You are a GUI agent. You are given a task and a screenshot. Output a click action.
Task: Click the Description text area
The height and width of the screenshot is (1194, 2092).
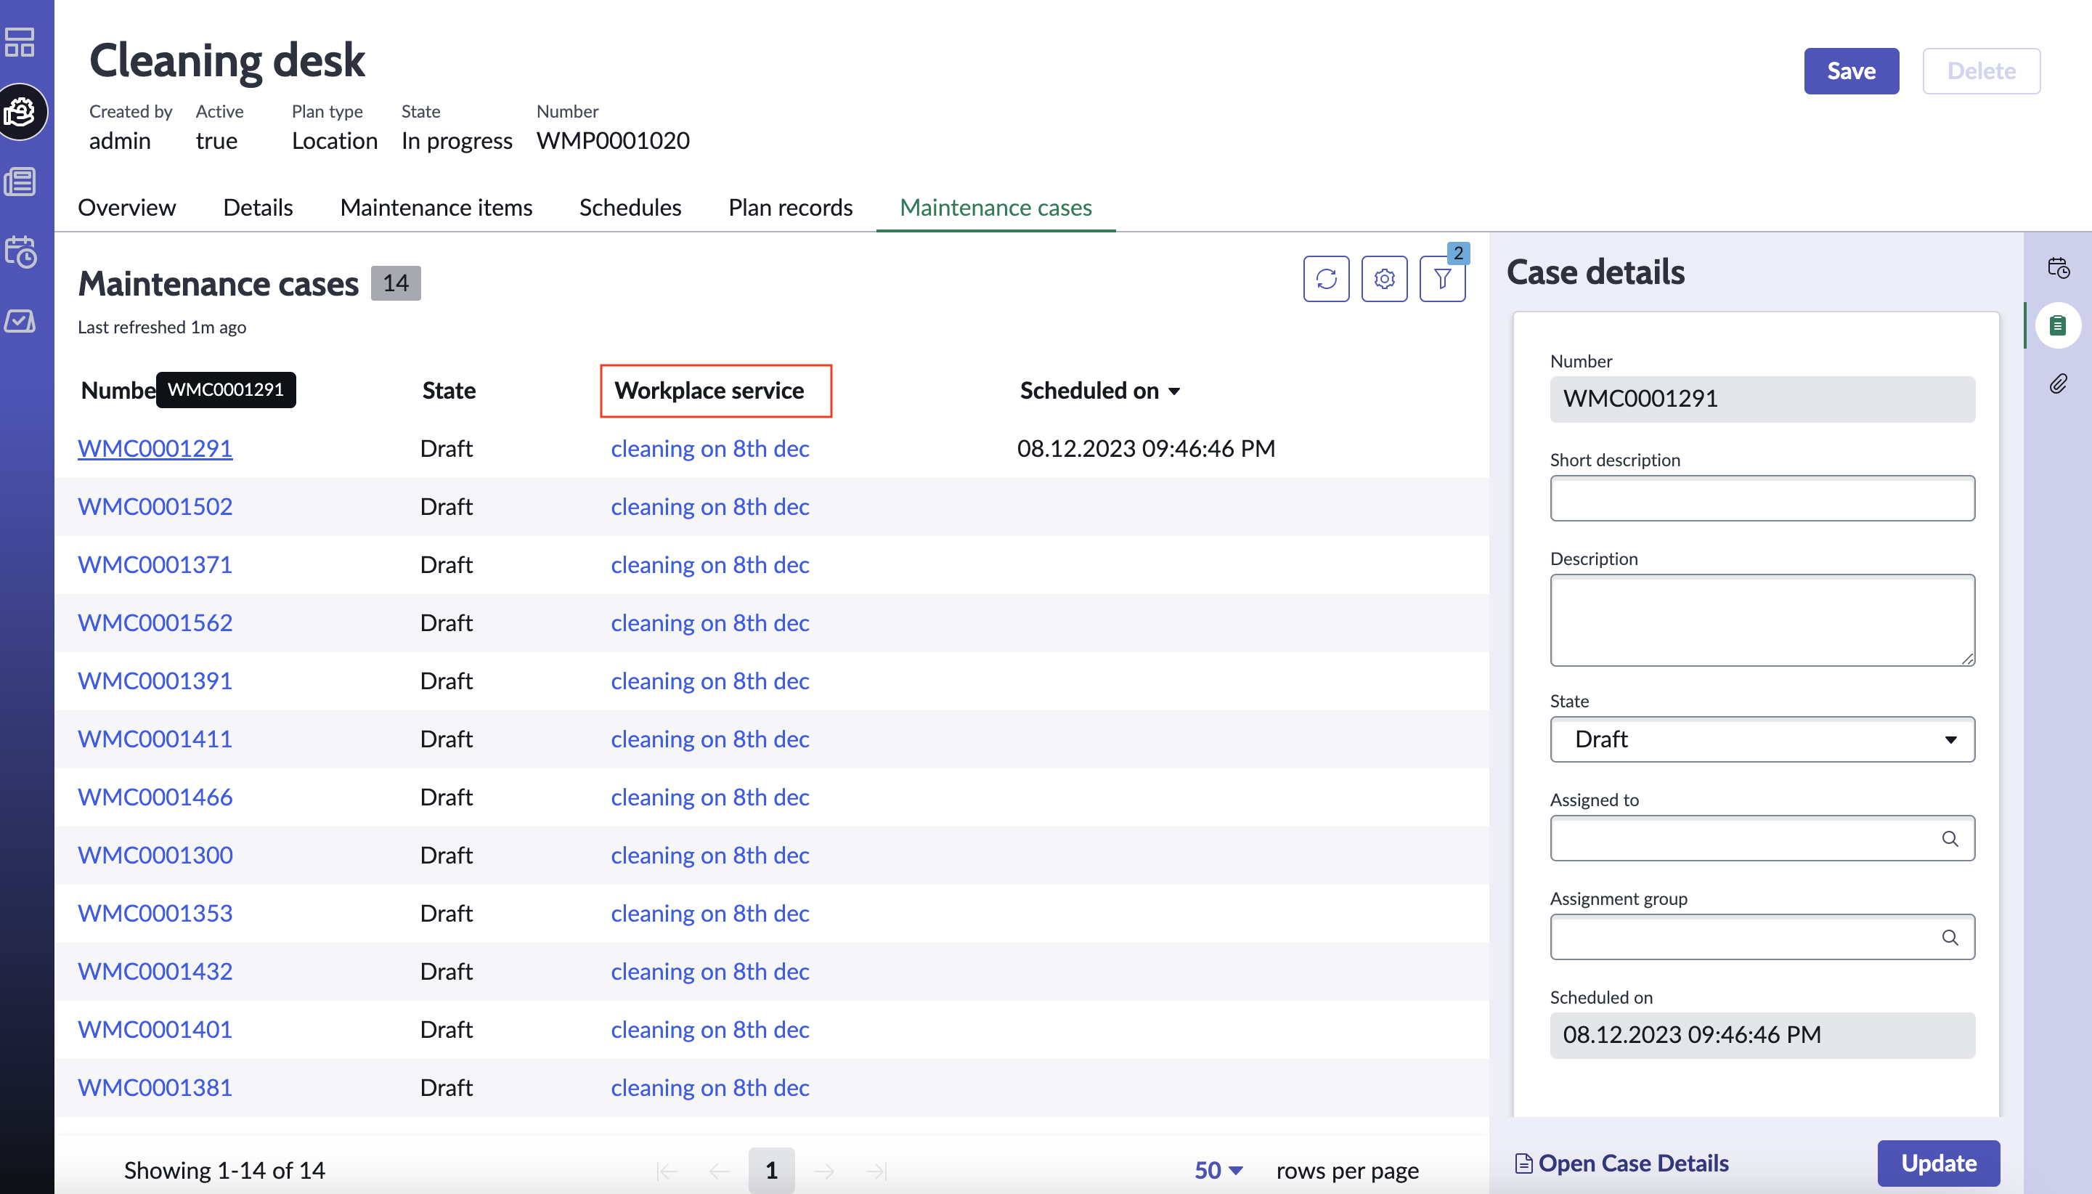point(1762,620)
